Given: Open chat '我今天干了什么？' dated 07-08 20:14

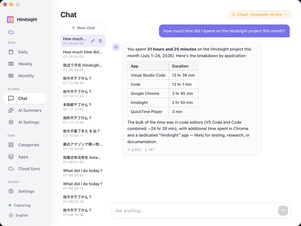Looking at the screenshot, I should pyautogui.click(x=83, y=199).
